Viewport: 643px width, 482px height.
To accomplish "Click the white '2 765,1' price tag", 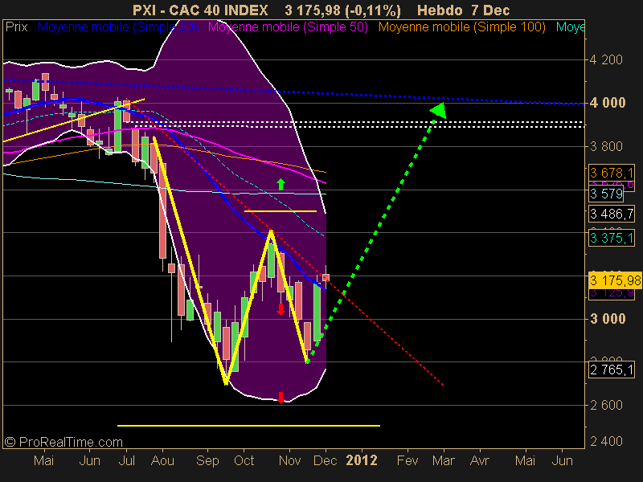I will [x=612, y=370].
